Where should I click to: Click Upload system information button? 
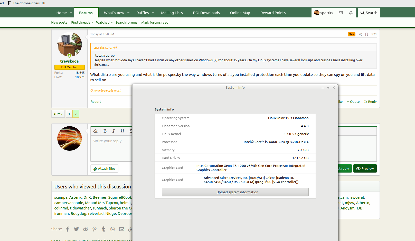point(235,192)
